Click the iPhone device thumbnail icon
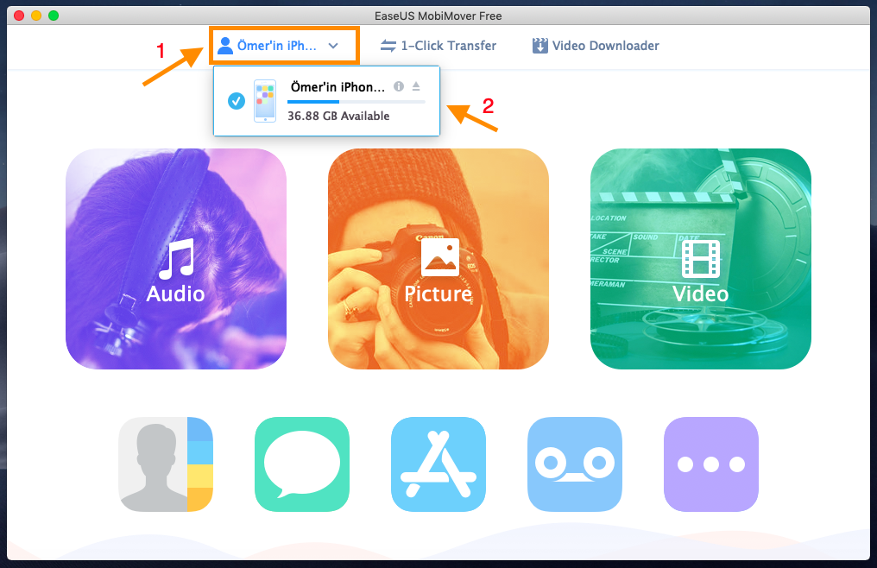 tap(265, 101)
